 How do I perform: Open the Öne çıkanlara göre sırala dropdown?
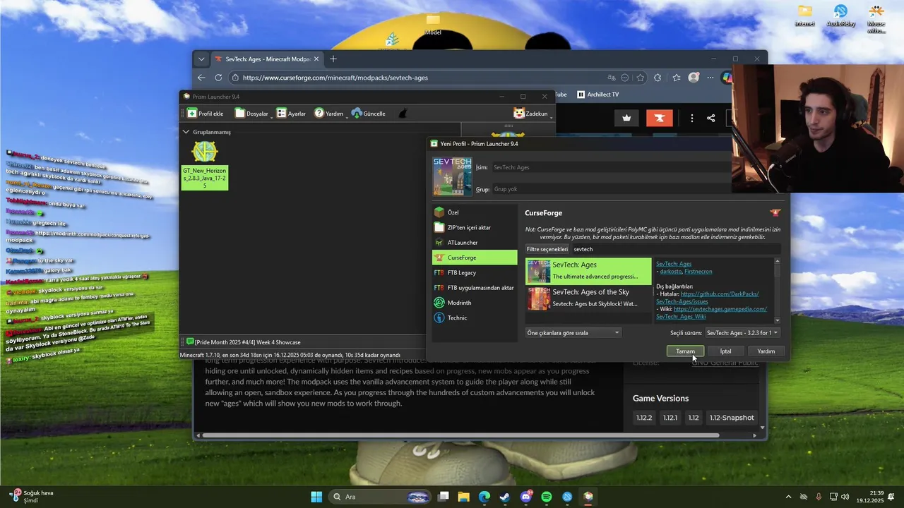(x=573, y=333)
